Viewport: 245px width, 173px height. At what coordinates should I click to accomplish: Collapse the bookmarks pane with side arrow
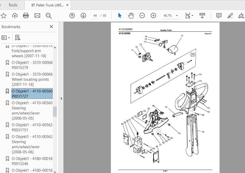point(61,98)
